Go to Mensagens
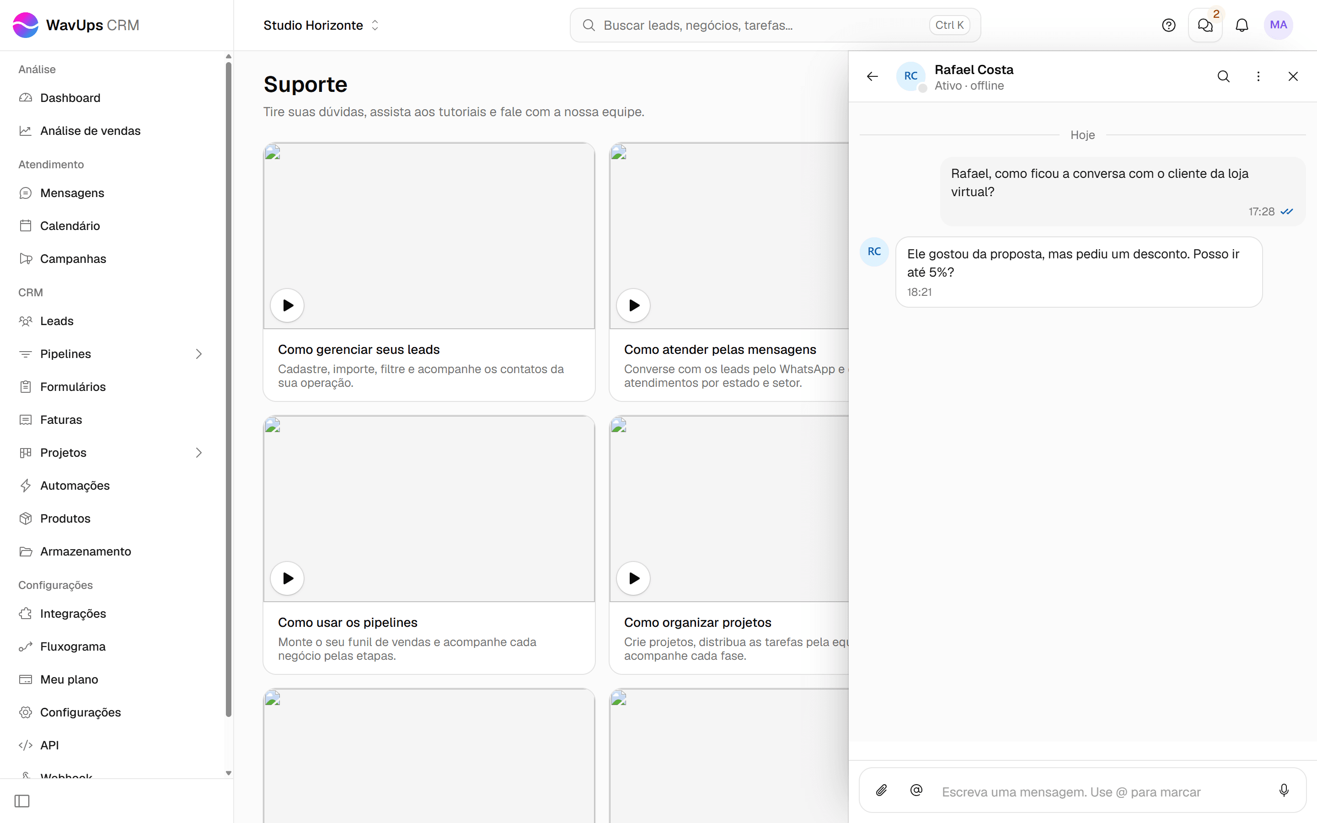Image resolution: width=1317 pixels, height=823 pixels. click(112, 193)
